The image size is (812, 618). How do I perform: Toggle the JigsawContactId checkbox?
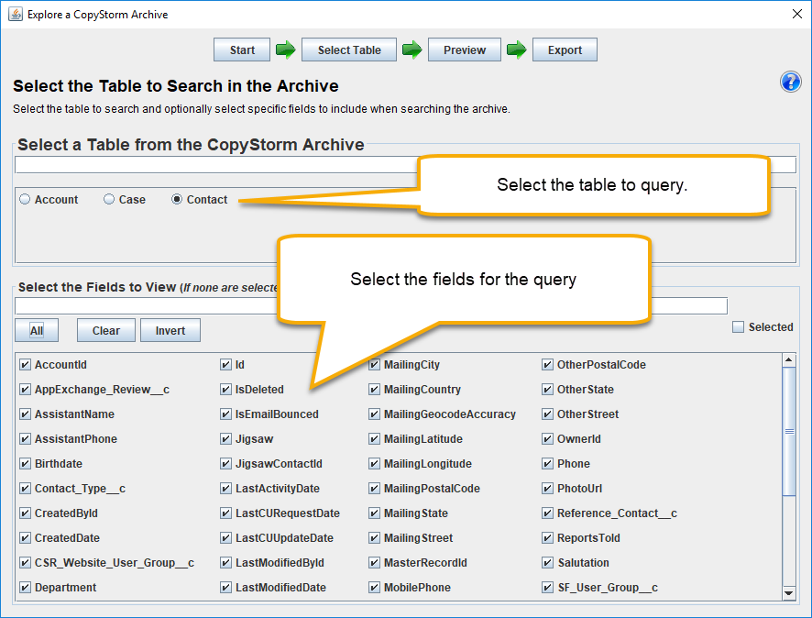225,464
